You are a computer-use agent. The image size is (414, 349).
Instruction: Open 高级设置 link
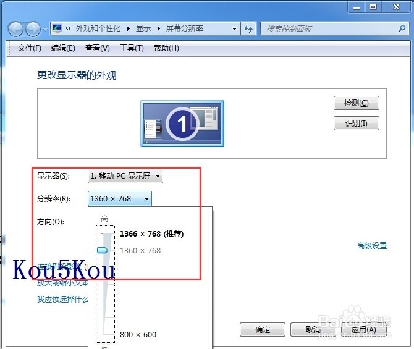click(x=372, y=246)
